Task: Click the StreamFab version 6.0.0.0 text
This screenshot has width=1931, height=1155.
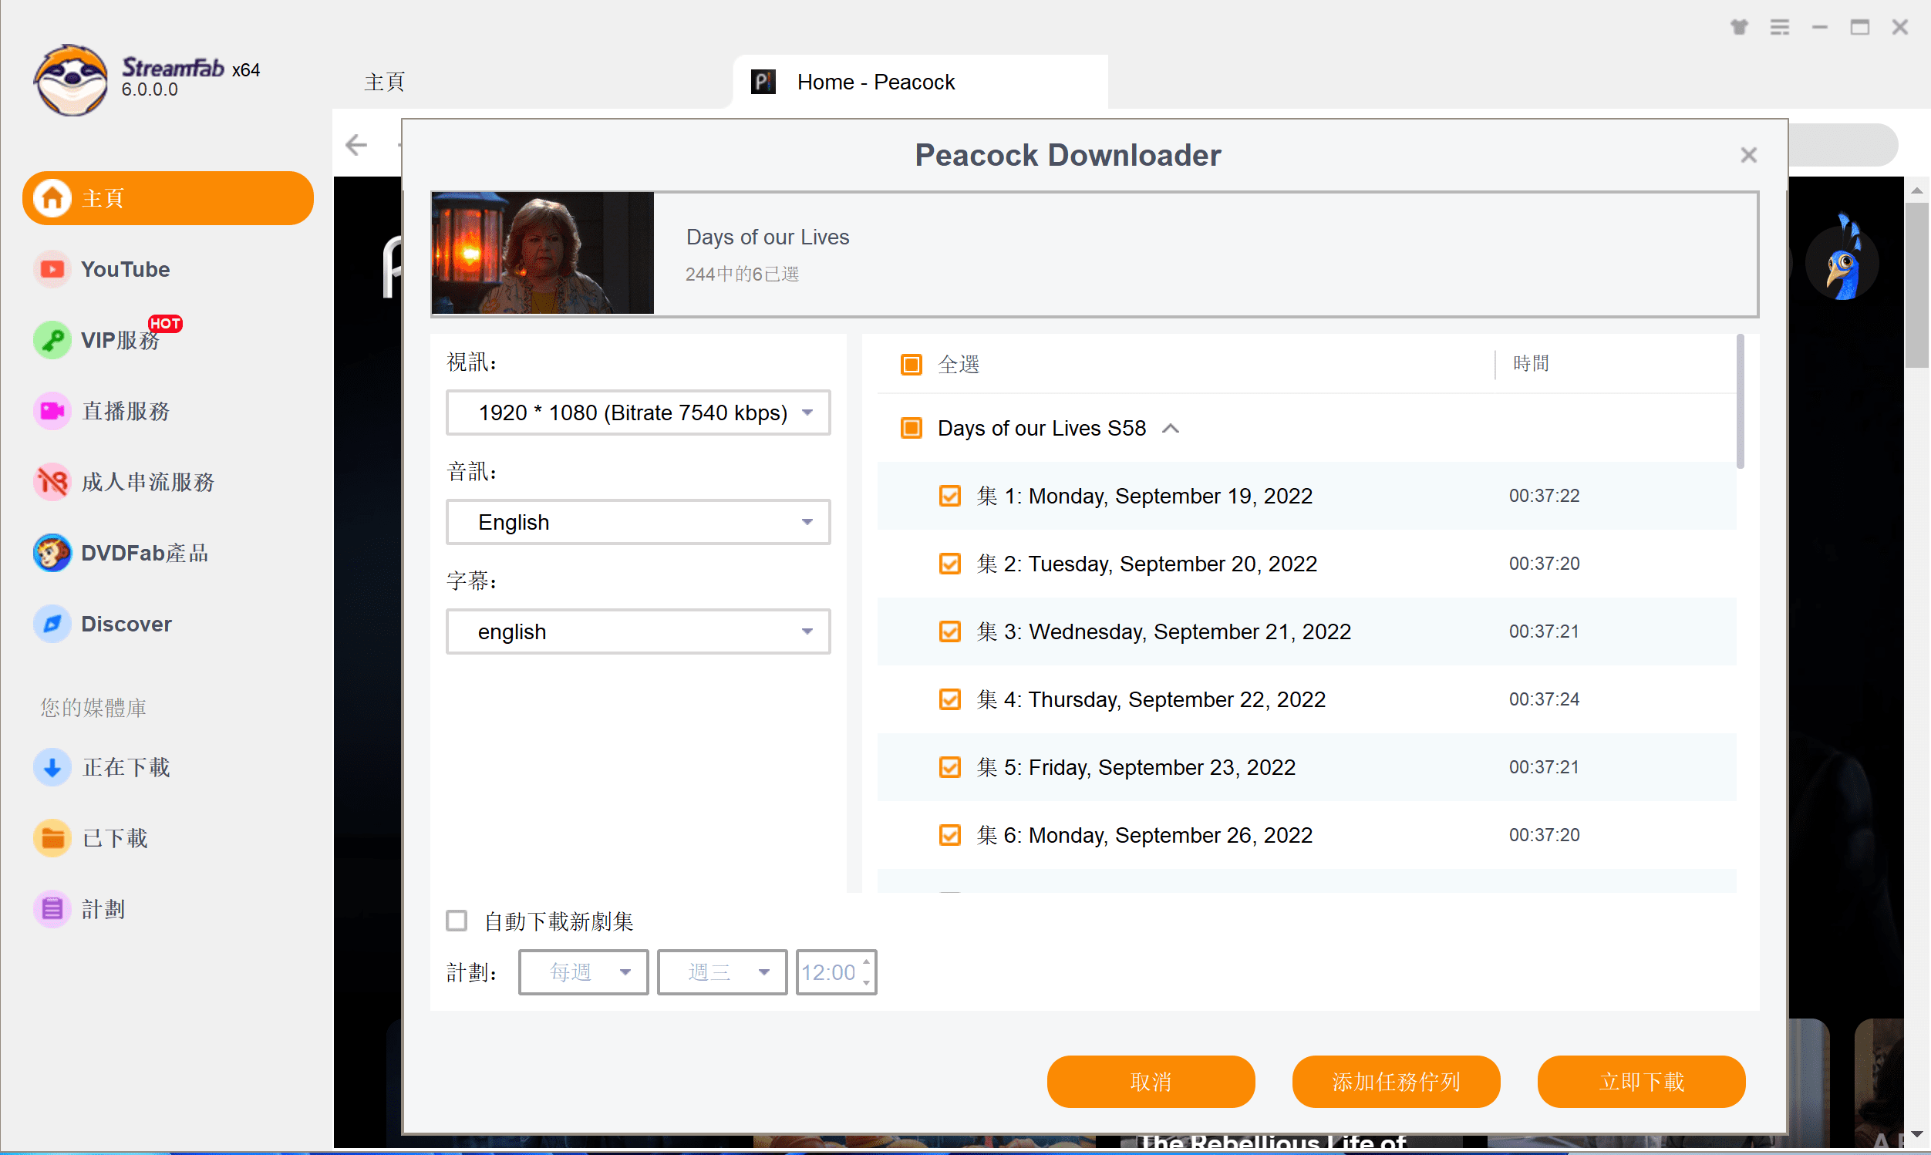Action: [x=150, y=89]
